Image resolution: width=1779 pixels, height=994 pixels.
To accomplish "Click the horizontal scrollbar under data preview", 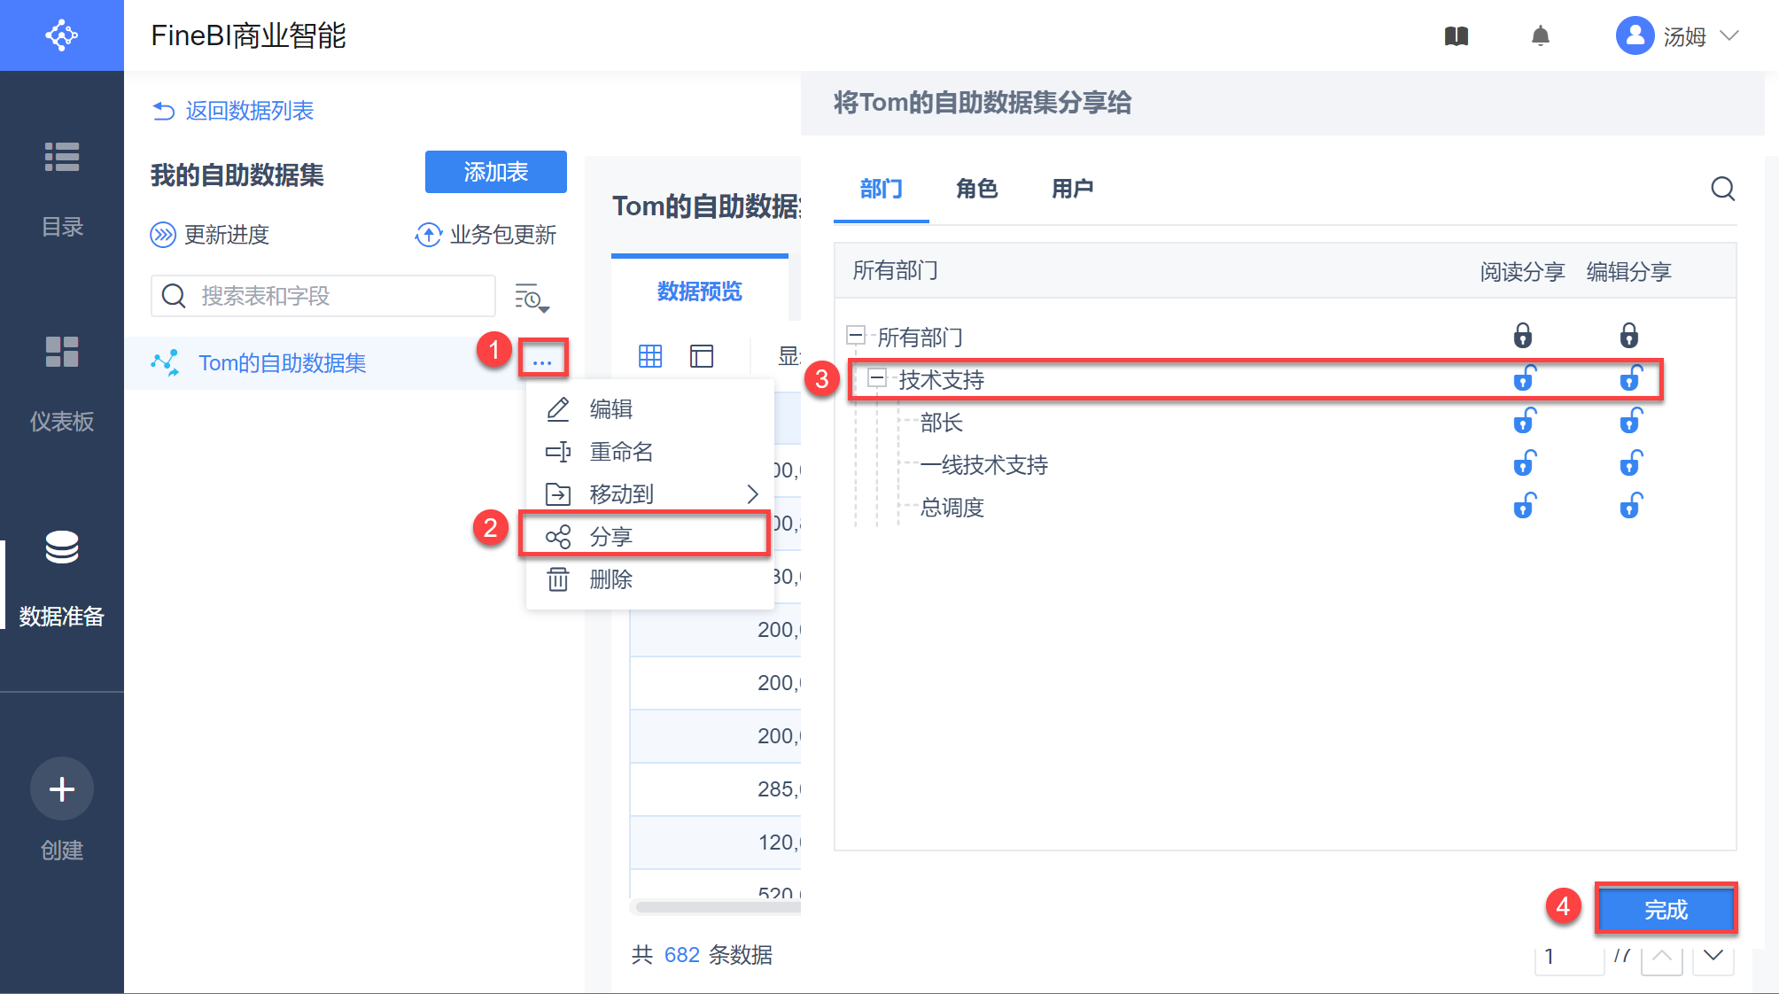I will coord(718,906).
